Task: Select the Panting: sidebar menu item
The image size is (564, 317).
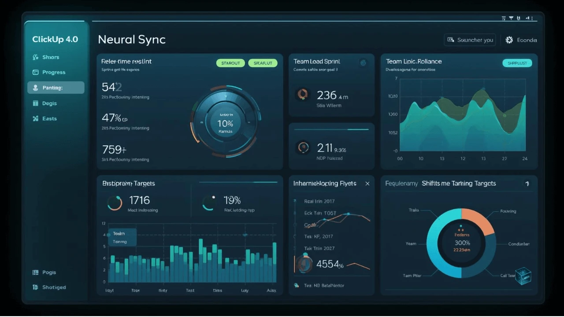Action: tap(56, 88)
